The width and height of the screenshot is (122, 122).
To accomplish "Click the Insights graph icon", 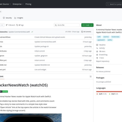I will [15, 18].
